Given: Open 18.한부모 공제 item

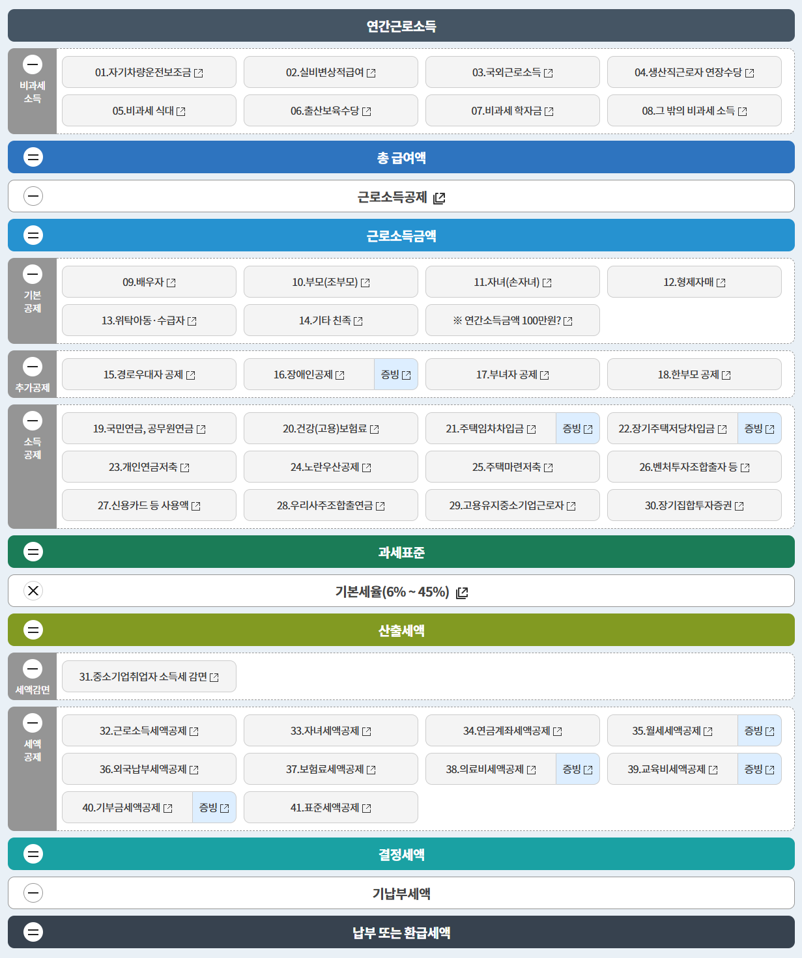Looking at the screenshot, I should tap(695, 374).
